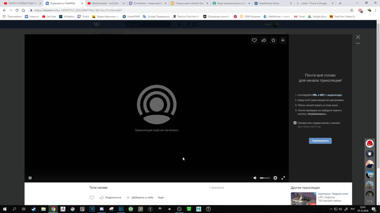Bookmark the video with the star icon

[273, 40]
